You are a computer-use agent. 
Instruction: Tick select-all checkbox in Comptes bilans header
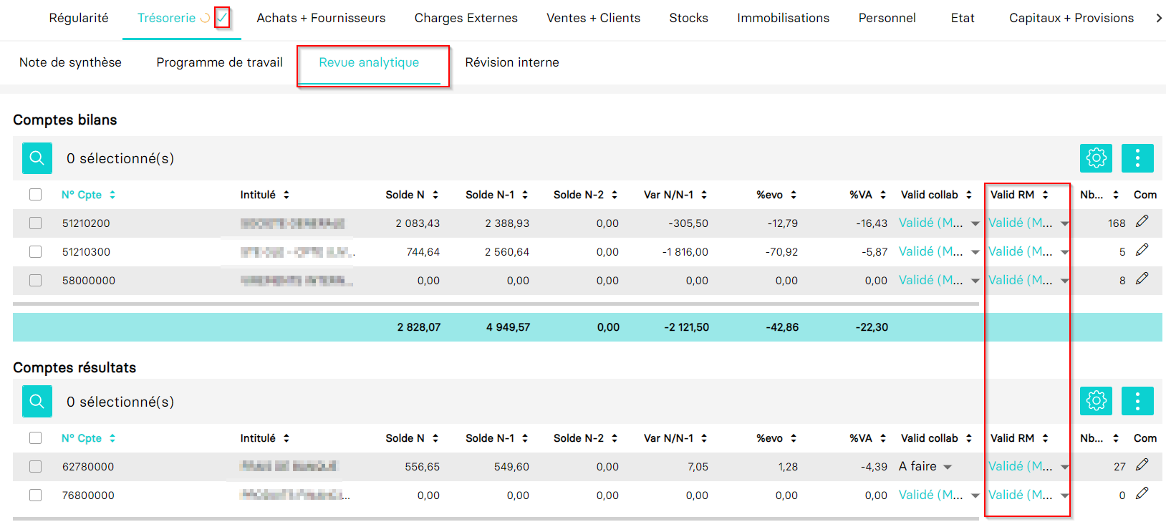[36, 194]
